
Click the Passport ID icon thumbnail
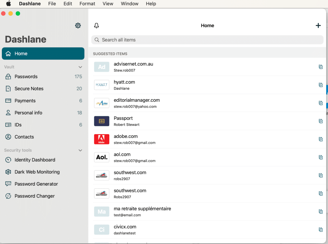[102, 121]
